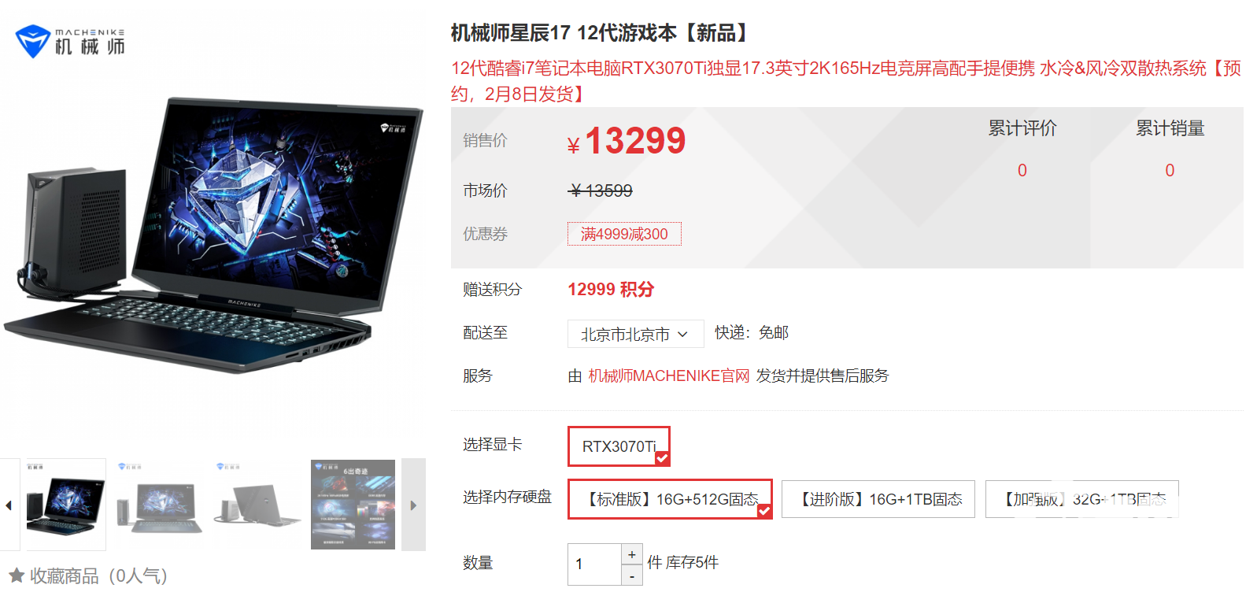Image resolution: width=1257 pixels, height=592 pixels.
Task: Choose 【进阶版】16G+1TB固态 option
Action: (x=878, y=499)
